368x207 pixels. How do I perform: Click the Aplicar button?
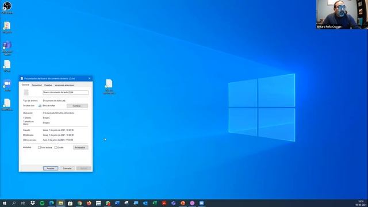pyautogui.click(x=83, y=168)
